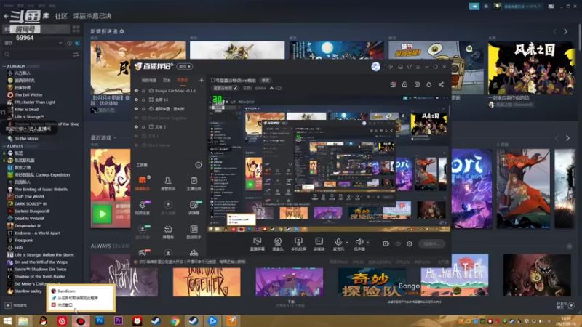Select DARK SOULS III in Steam sidebar
Screen dimensions: 582x327
(x=31, y=204)
